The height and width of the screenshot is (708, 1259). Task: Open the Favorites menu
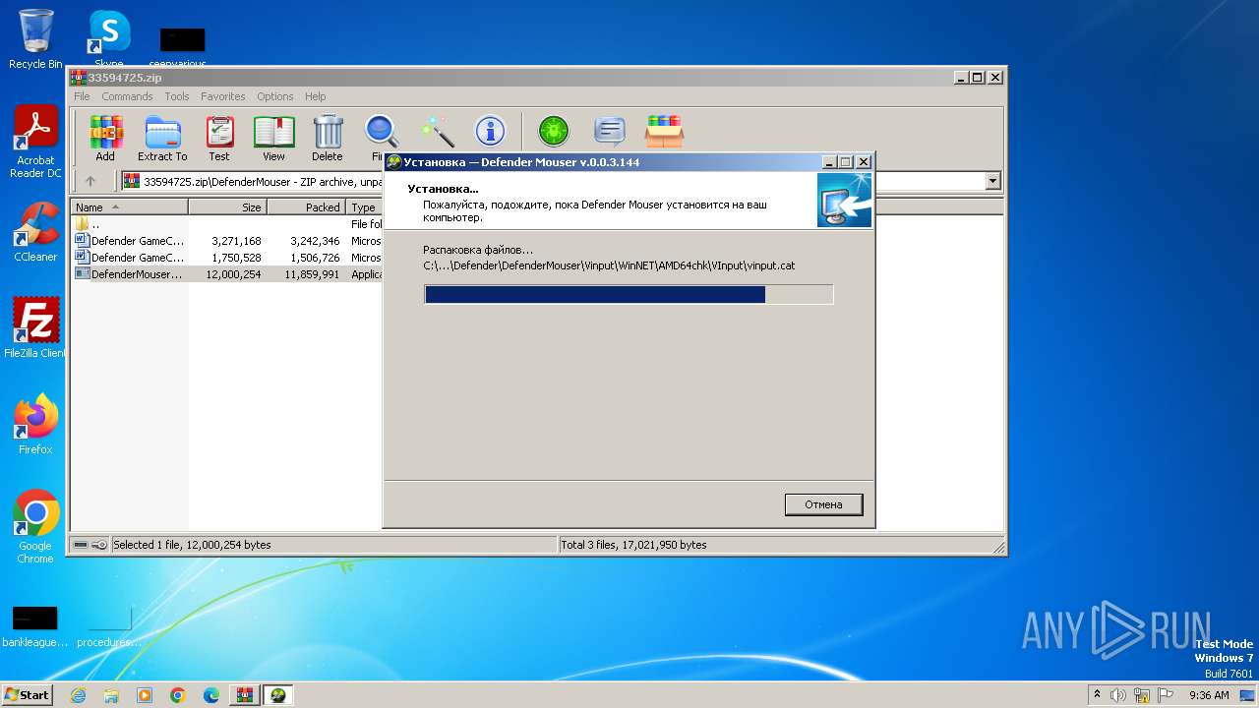tap(223, 96)
